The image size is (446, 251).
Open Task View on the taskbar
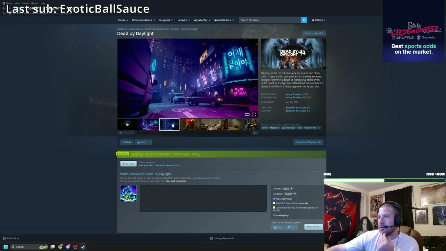53,247
